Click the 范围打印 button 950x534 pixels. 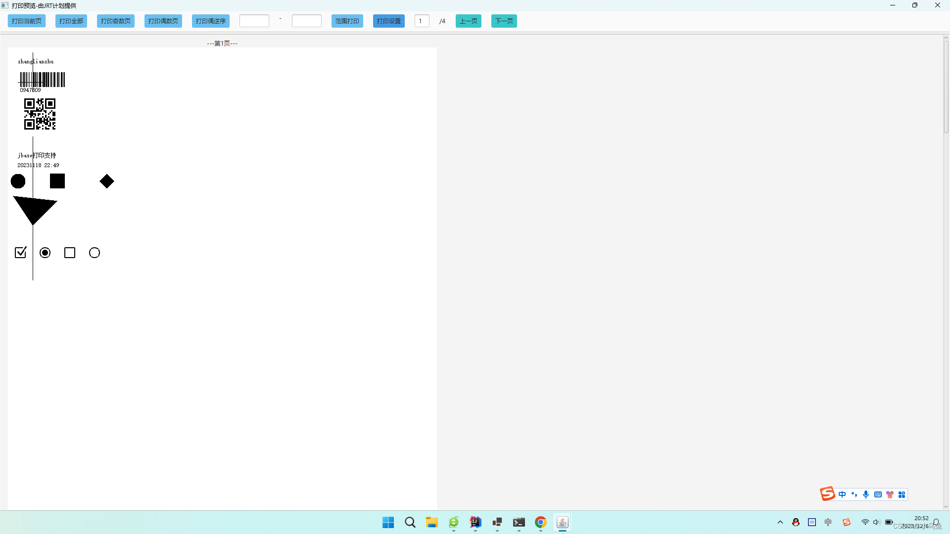[347, 21]
